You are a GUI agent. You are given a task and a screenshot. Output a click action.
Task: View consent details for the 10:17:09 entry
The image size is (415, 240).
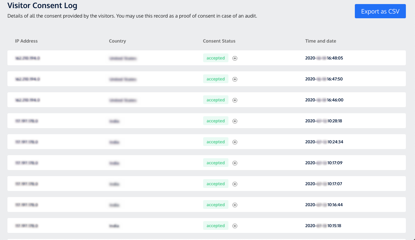[235, 163]
